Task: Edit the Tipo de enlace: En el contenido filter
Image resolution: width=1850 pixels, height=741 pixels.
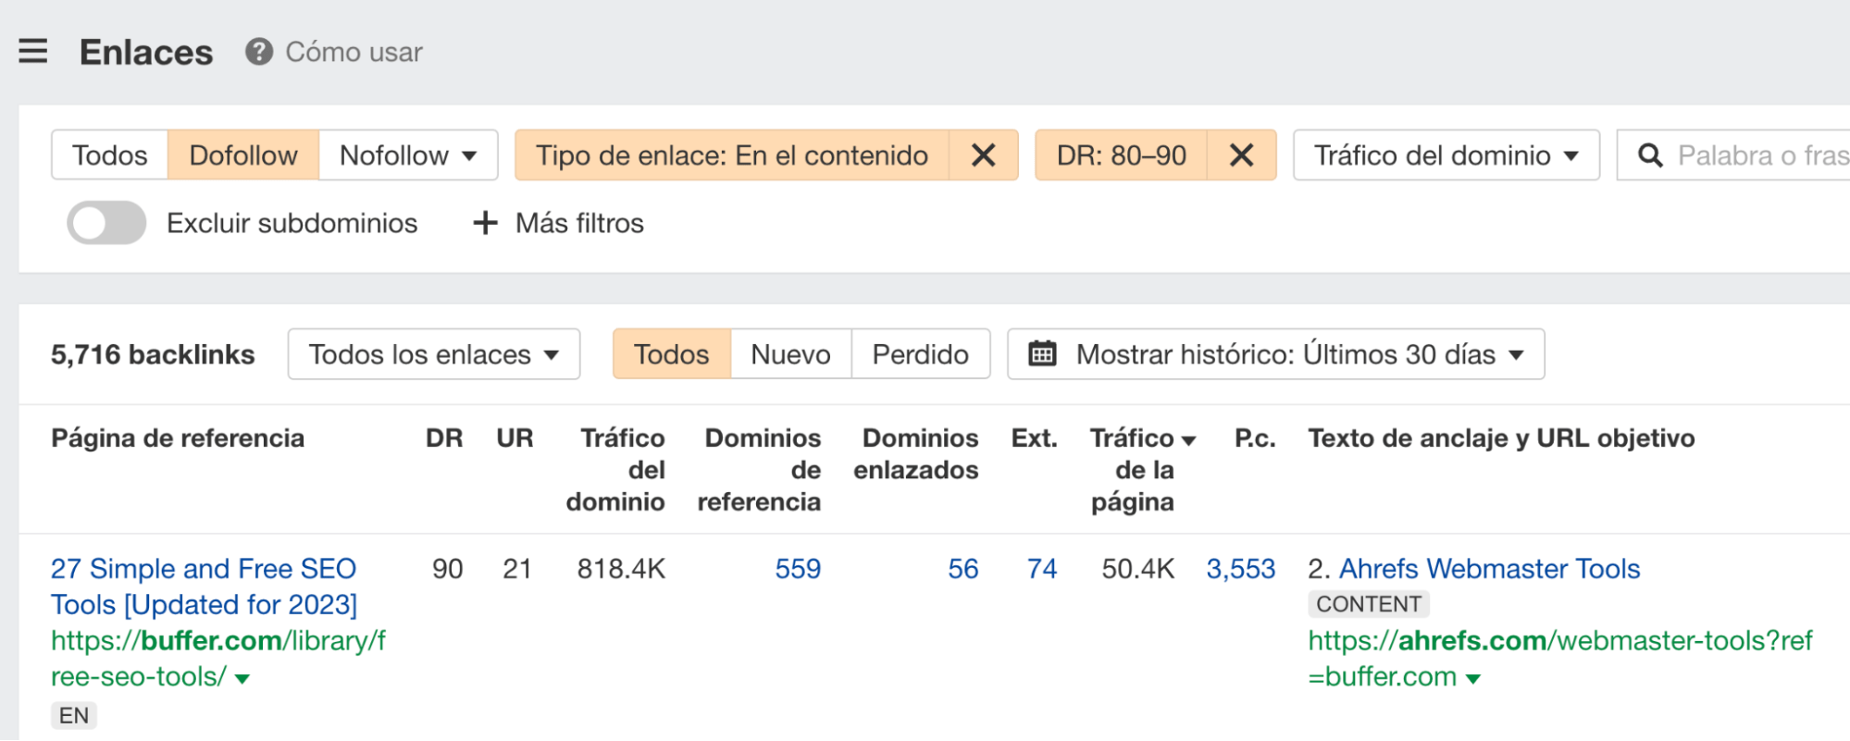Action: pyautogui.click(x=732, y=155)
